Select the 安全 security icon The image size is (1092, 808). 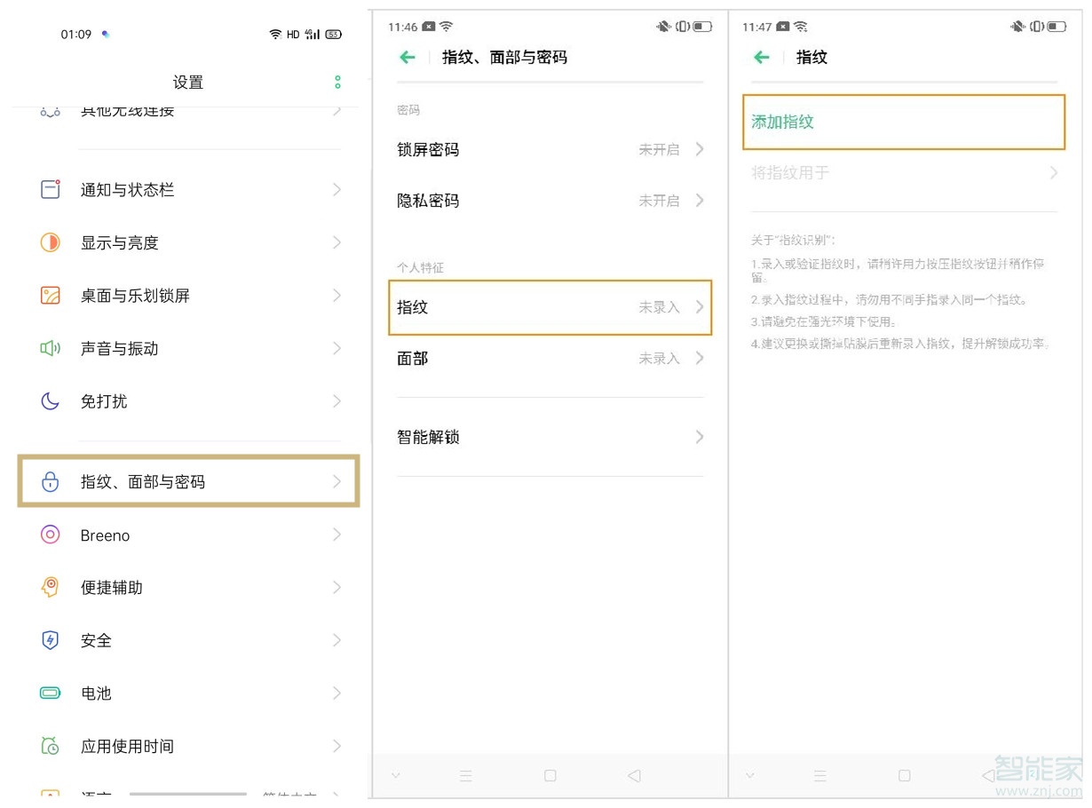(x=51, y=640)
